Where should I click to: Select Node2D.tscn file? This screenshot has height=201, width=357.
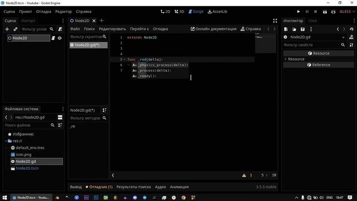tap(27, 168)
